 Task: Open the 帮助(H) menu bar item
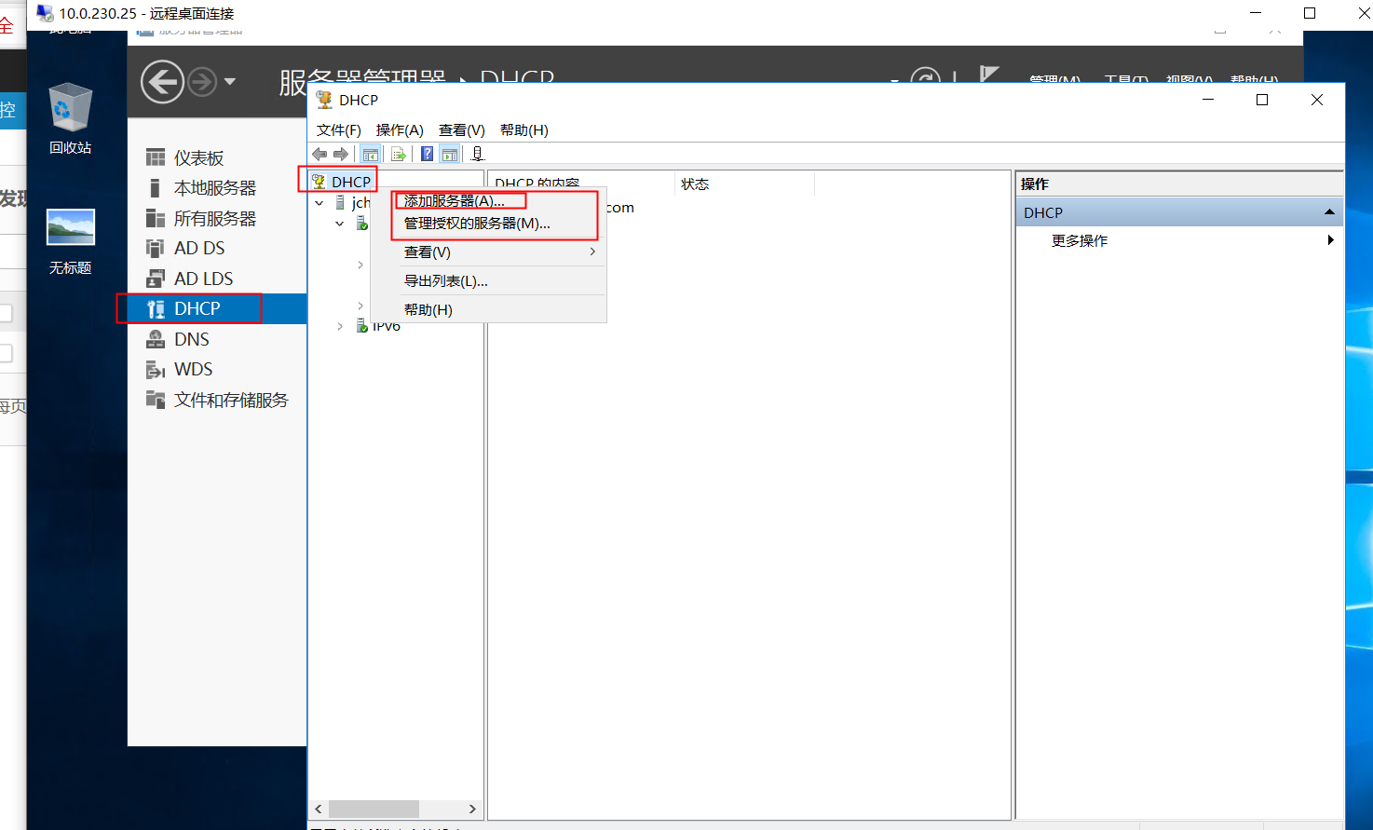point(524,129)
